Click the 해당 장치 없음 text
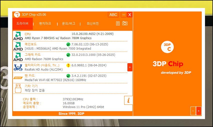Image resolution: width=213 pixels, height=127 pixels. (35, 90)
